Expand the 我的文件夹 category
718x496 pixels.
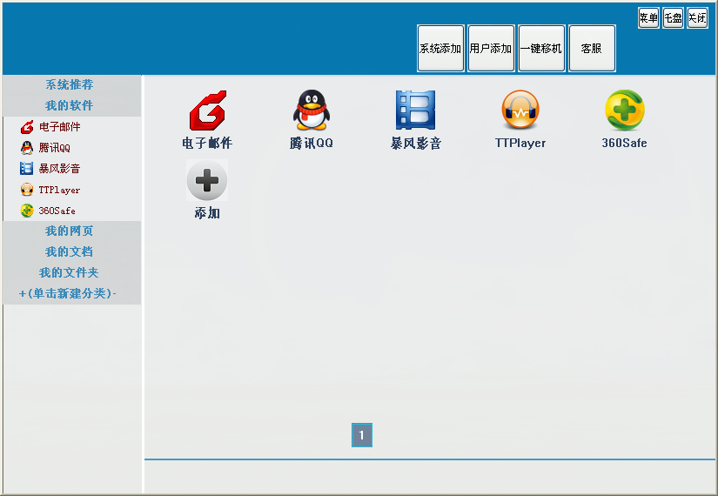click(x=71, y=273)
